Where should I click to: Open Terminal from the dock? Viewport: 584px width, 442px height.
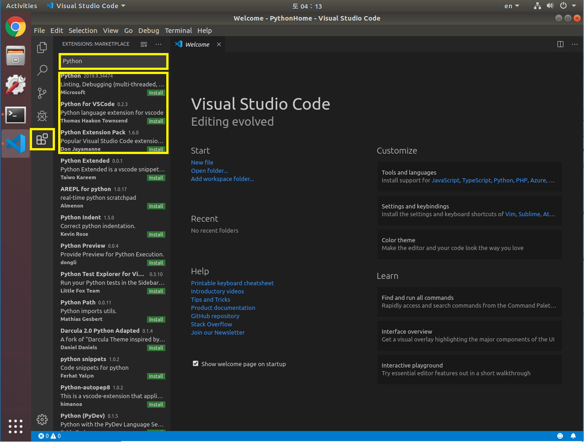[16, 114]
